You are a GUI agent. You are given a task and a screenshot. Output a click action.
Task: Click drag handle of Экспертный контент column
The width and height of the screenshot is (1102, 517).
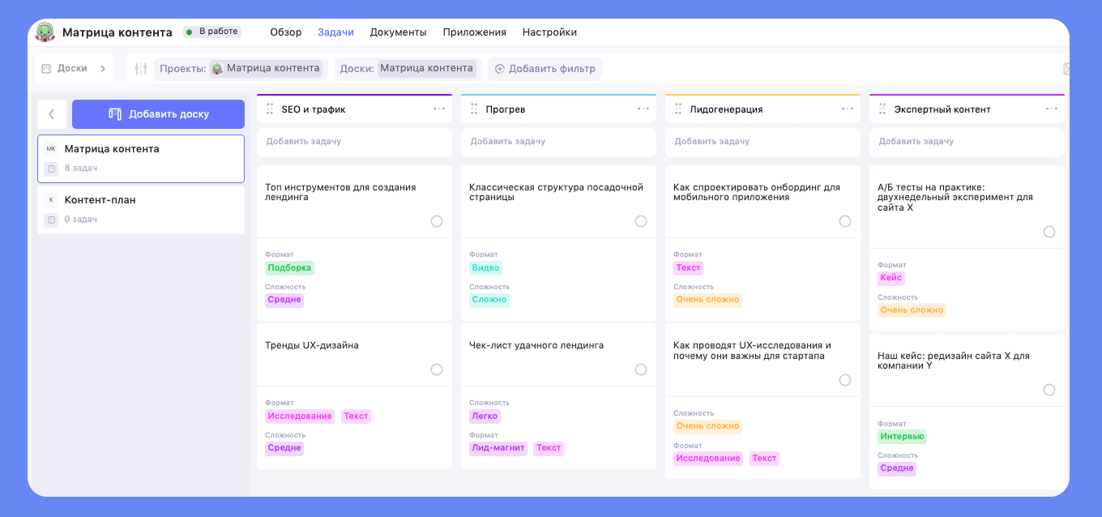click(882, 109)
